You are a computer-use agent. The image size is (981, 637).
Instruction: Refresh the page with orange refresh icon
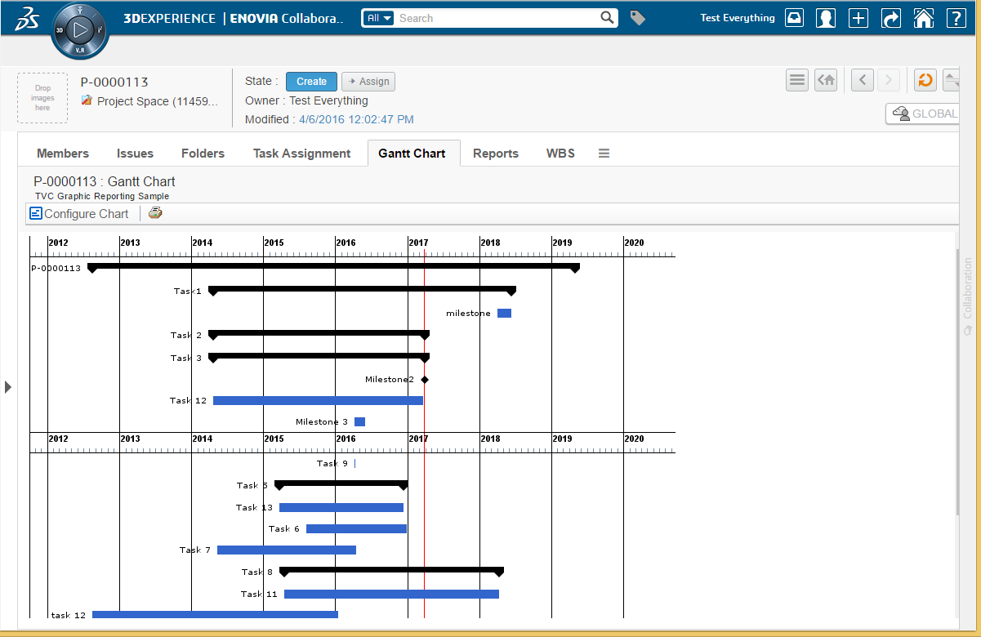[x=925, y=80]
